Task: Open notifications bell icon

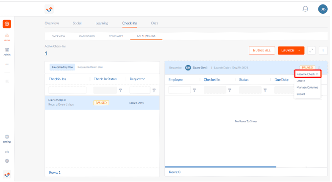Action: pos(305,9)
